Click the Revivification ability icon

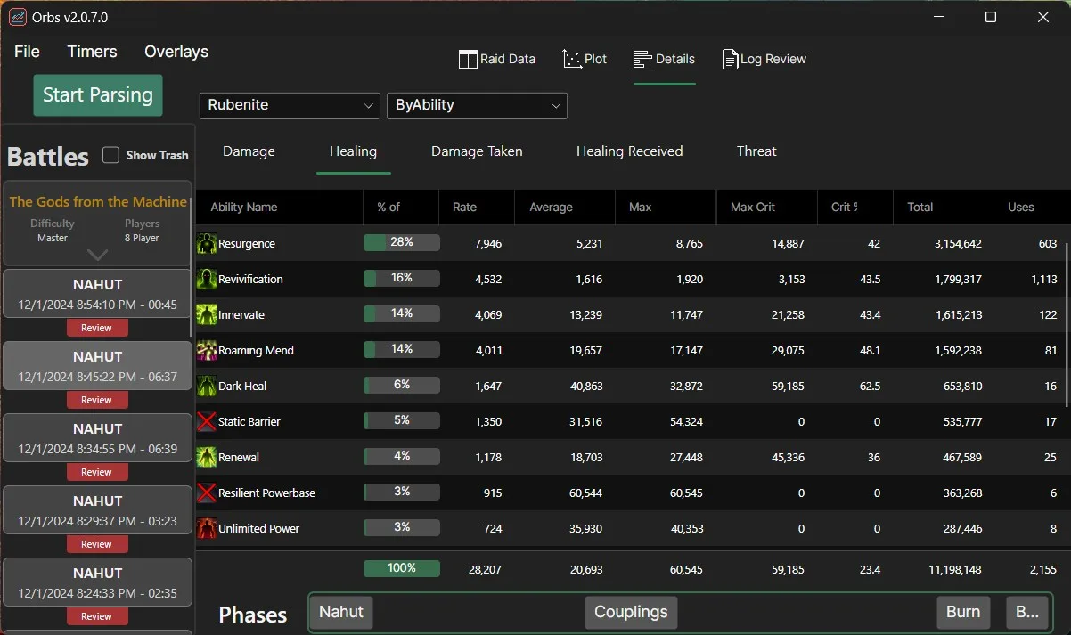click(x=207, y=279)
